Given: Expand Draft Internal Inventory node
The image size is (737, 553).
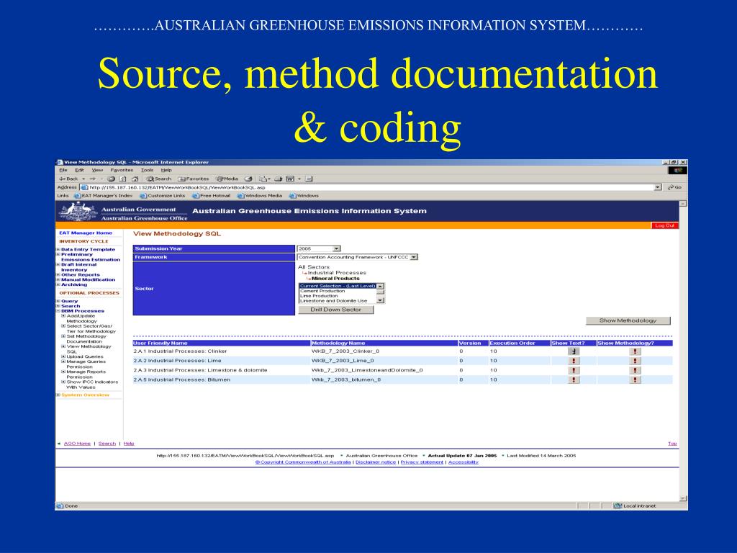Looking at the screenshot, I should tap(58, 265).
